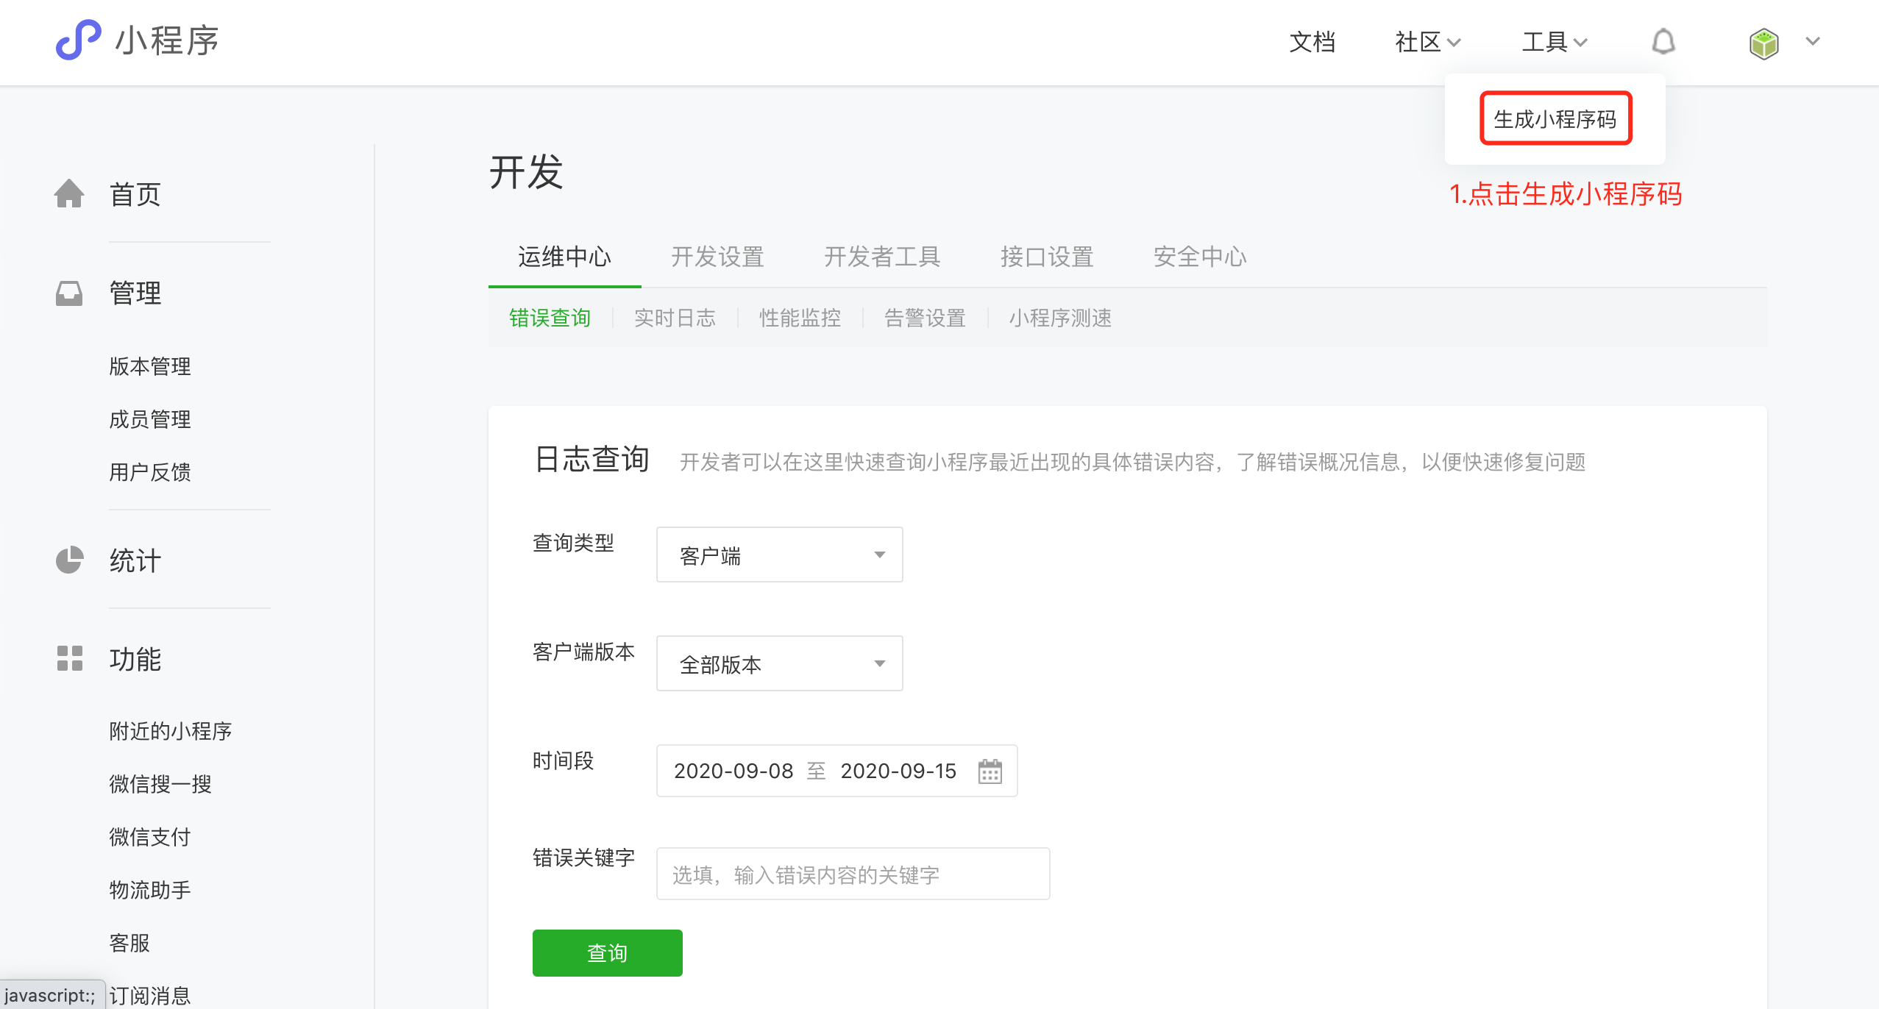Click the pie chart icon beside 统计

[69, 560]
